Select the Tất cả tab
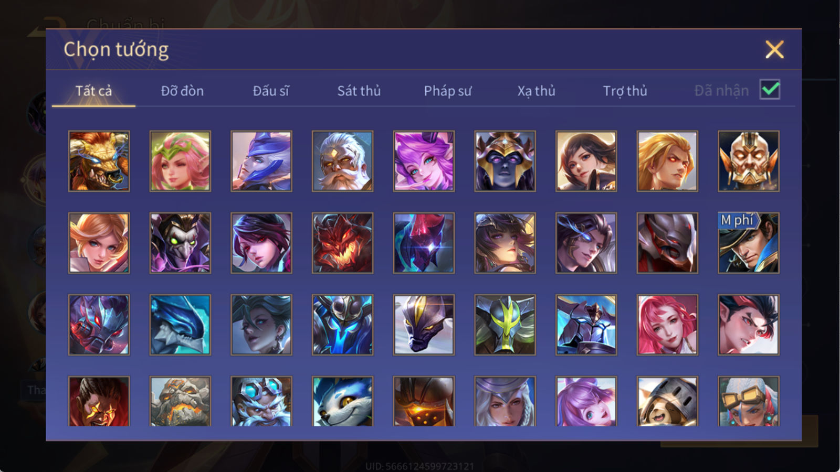Viewport: 840px width, 472px height. (x=93, y=91)
